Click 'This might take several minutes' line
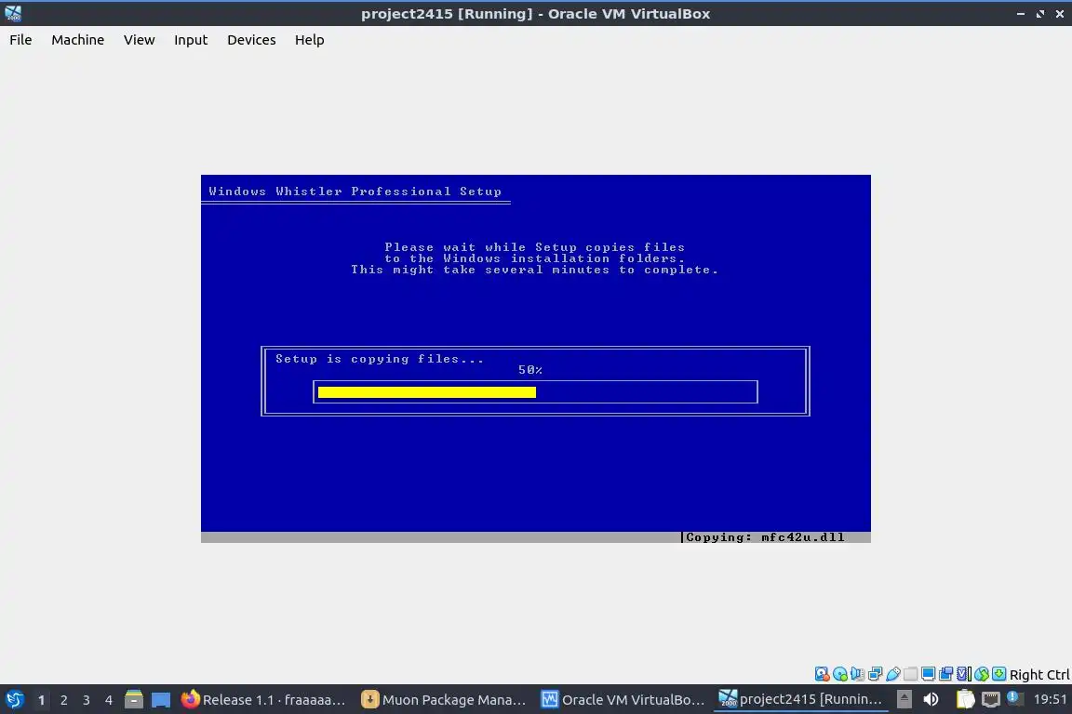1072x714 pixels. [x=534, y=270]
